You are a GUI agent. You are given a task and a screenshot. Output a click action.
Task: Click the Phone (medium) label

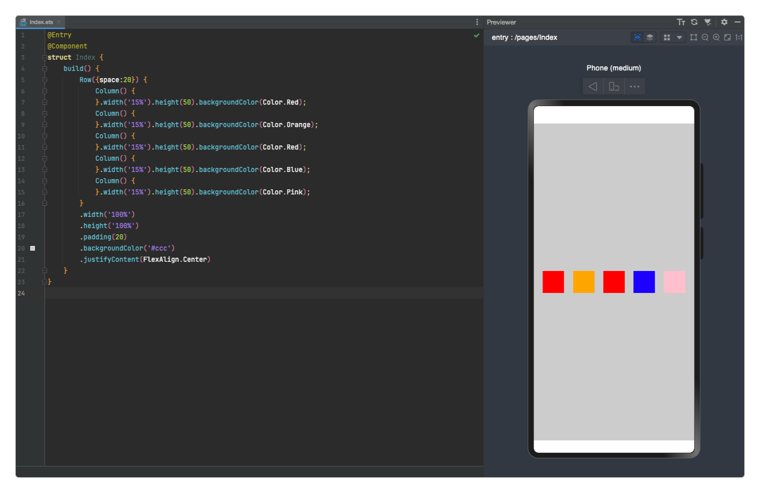[613, 68]
